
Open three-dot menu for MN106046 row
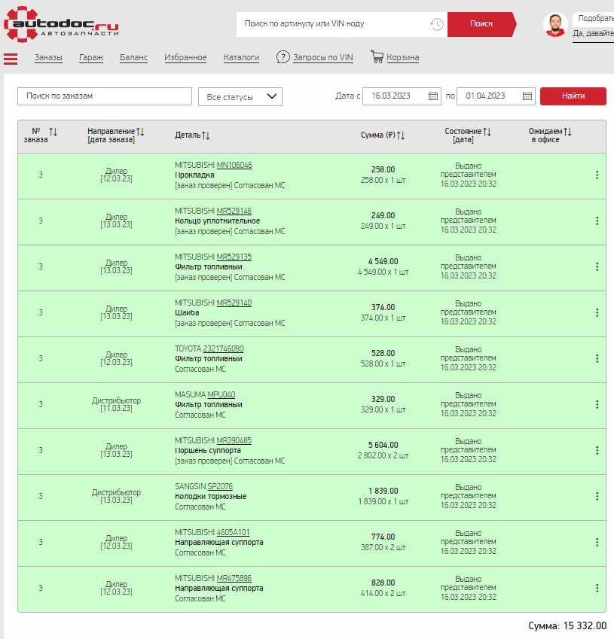point(597,175)
